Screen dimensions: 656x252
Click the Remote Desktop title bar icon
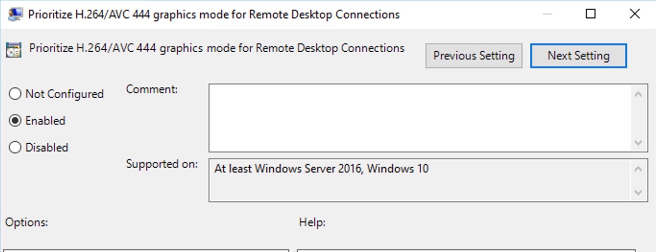point(15,14)
